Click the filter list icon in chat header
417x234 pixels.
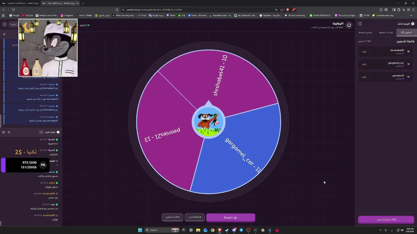tap(4, 132)
